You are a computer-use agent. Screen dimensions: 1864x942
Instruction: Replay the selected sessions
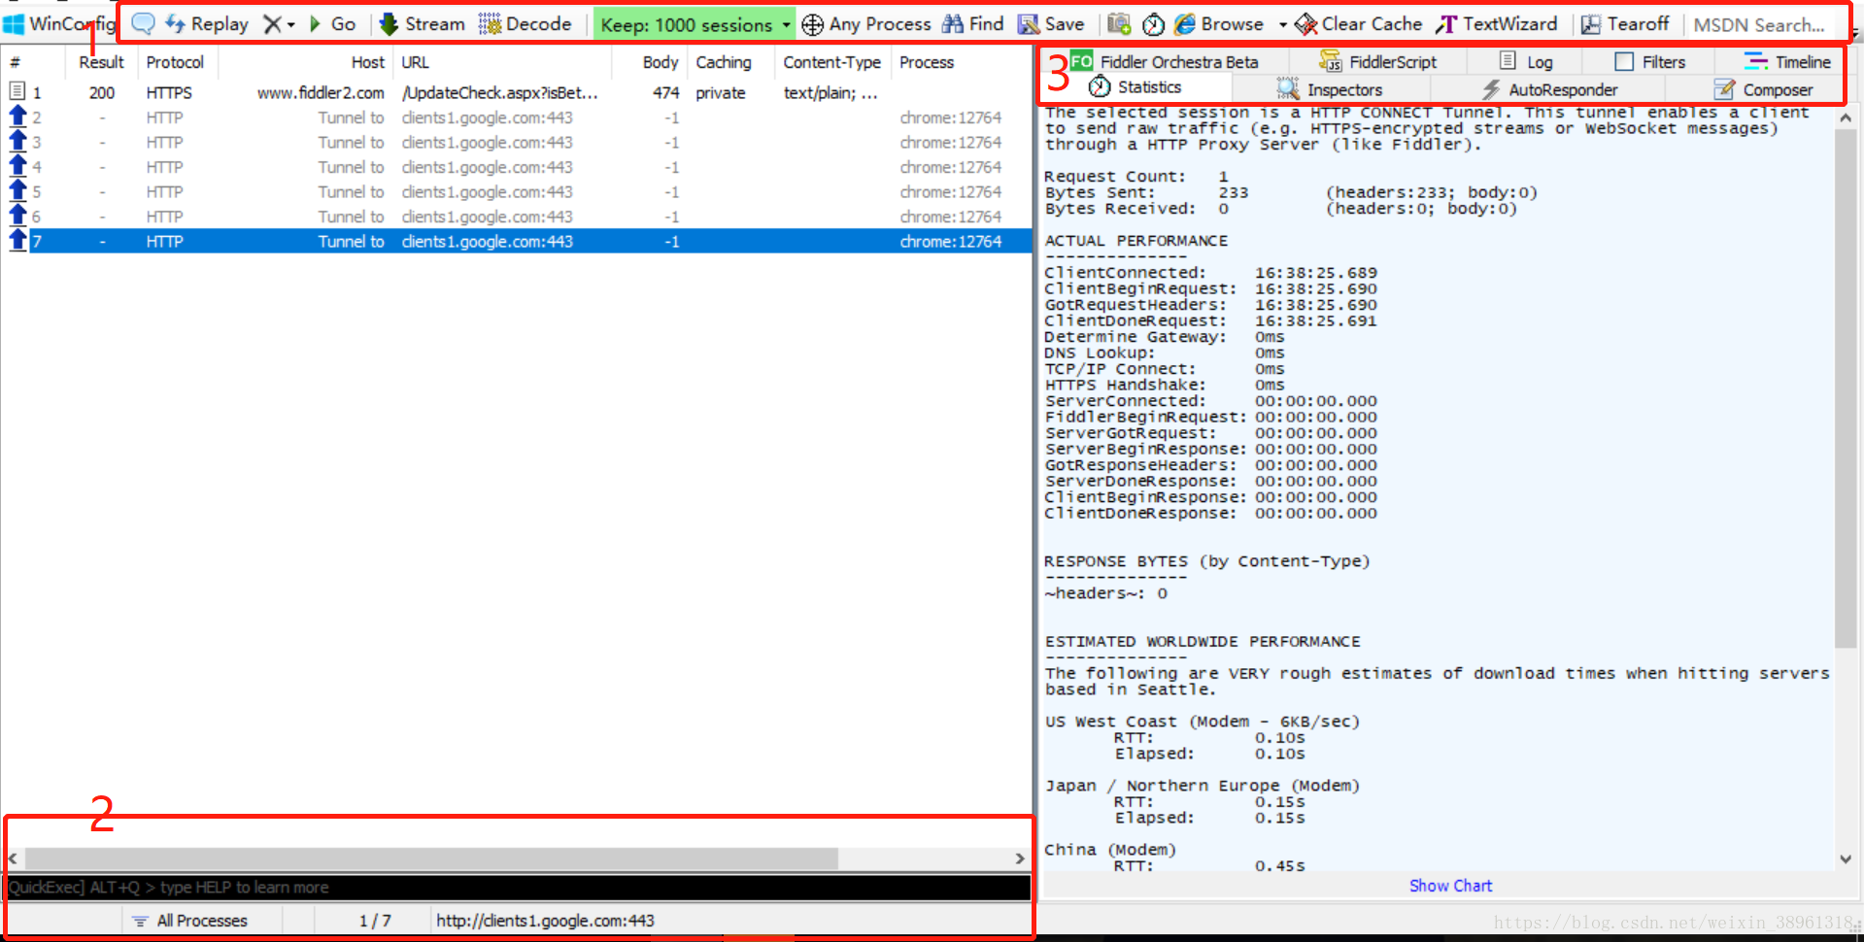[207, 23]
